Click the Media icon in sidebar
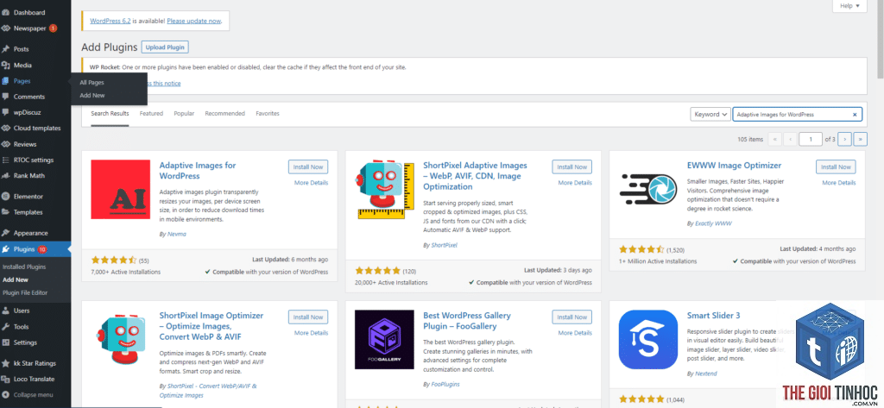Viewport: 884px width, 408px height. (x=6, y=65)
